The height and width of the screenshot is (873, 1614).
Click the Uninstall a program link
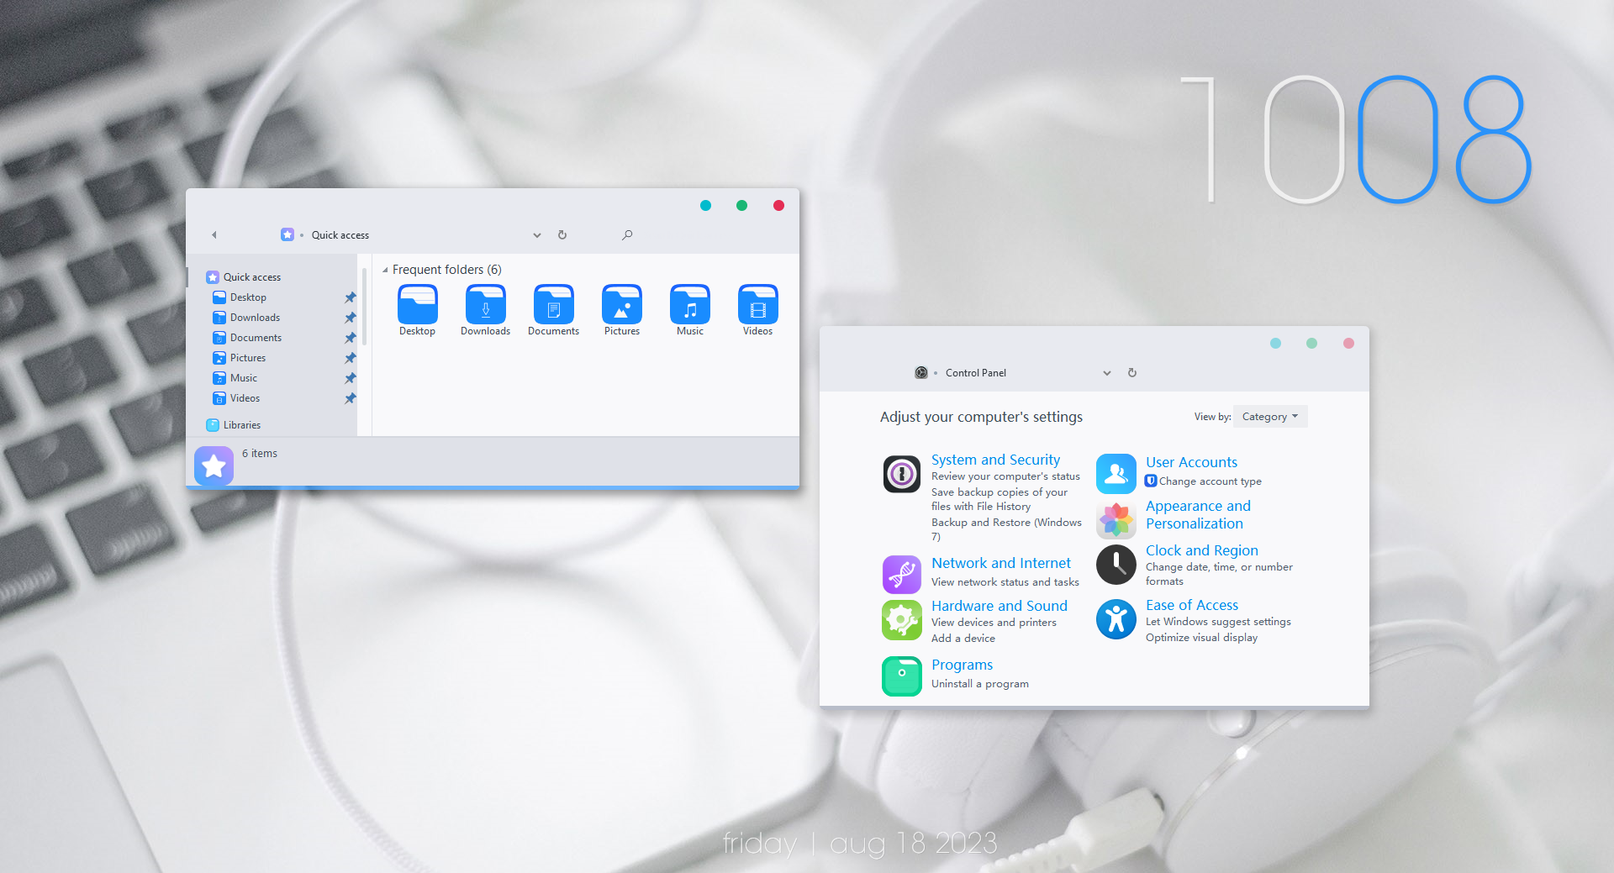pyautogui.click(x=979, y=684)
